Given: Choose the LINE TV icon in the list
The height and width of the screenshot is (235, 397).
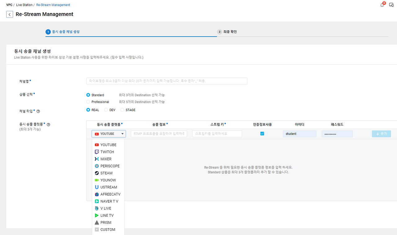Looking at the screenshot, I should (x=97, y=215).
